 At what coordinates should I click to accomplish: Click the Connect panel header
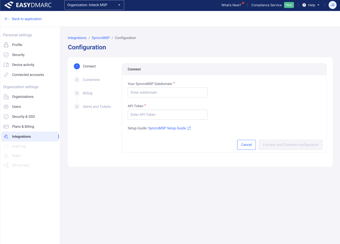[224, 69]
